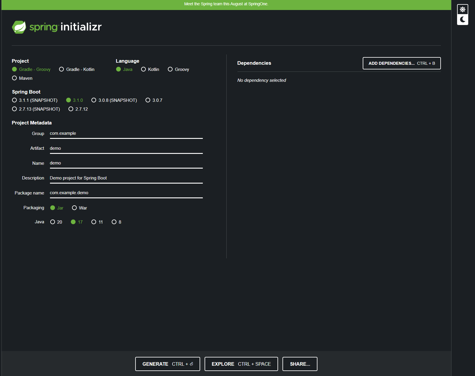
Task: Edit the Description field
Action: click(x=126, y=178)
